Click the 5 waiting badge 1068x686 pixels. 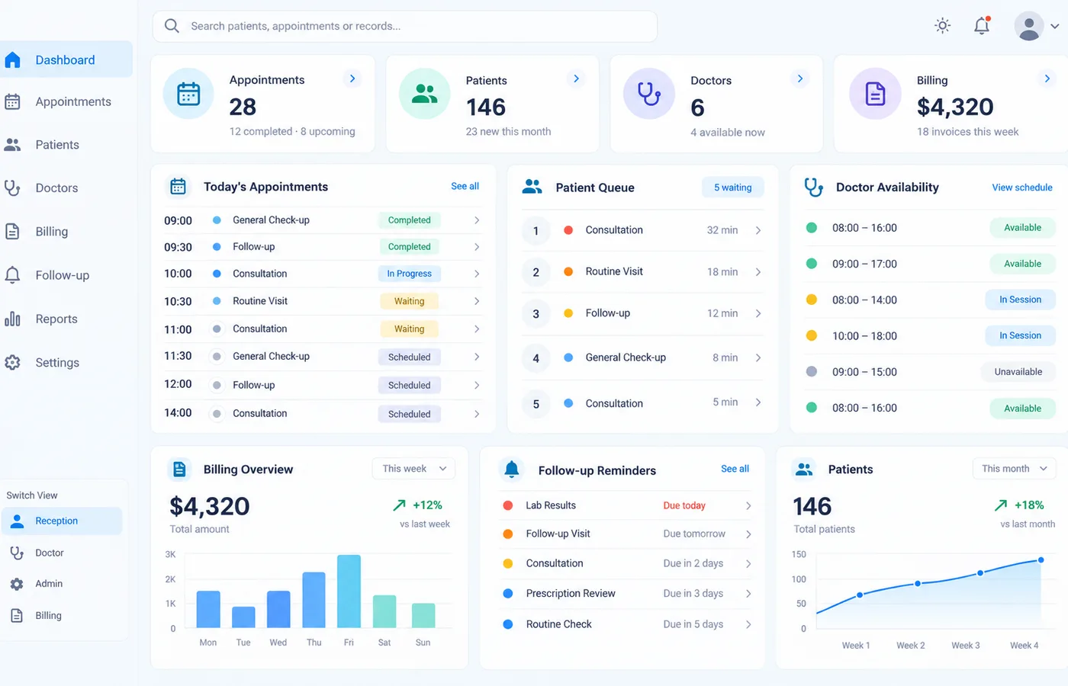tap(732, 188)
